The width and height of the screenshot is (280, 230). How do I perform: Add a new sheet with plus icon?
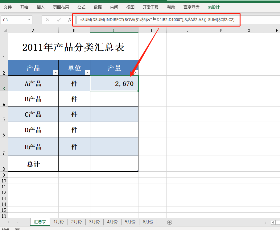coord(170,222)
